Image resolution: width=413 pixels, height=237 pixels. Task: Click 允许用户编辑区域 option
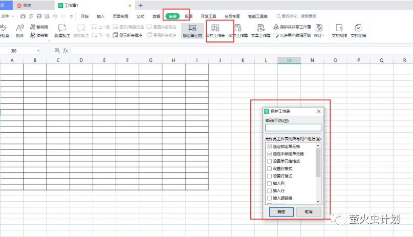(x=292, y=35)
